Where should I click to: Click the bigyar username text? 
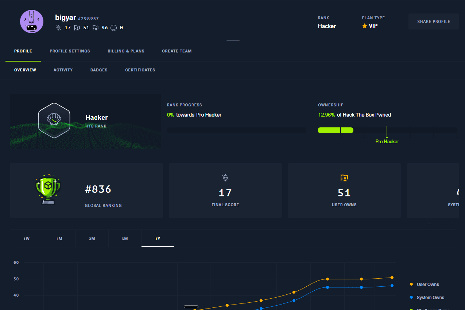click(x=65, y=17)
